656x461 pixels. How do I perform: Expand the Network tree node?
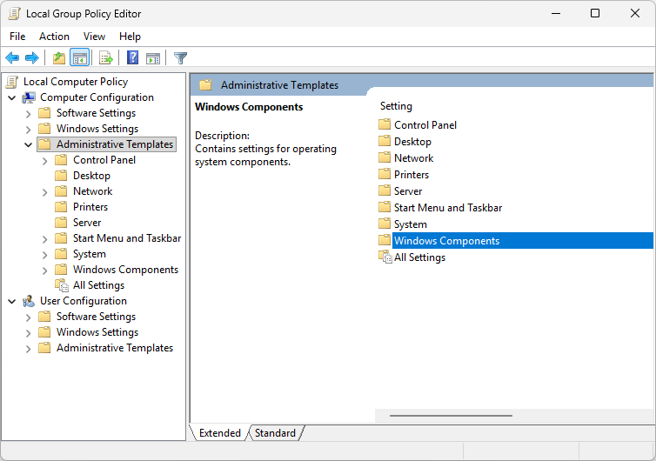tap(44, 192)
